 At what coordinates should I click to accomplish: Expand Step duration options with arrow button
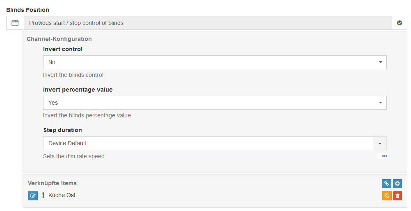380,143
